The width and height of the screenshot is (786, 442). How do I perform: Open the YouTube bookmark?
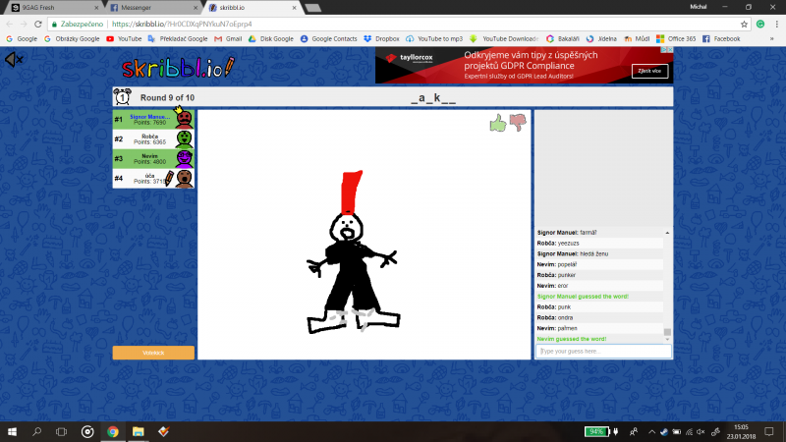(x=123, y=38)
